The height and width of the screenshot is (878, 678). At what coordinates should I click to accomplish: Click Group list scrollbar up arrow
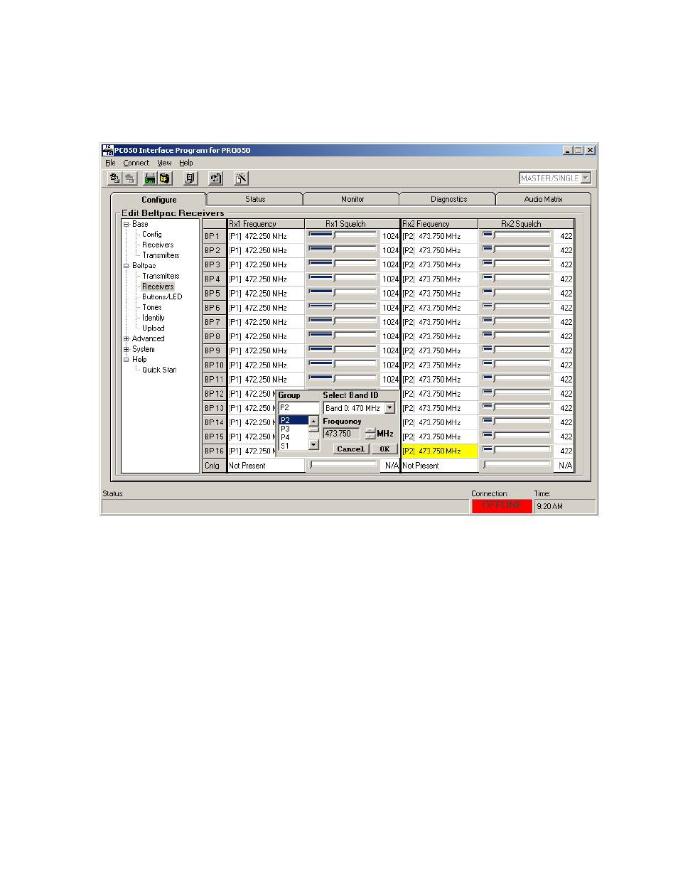pyautogui.click(x=313, y=421)
